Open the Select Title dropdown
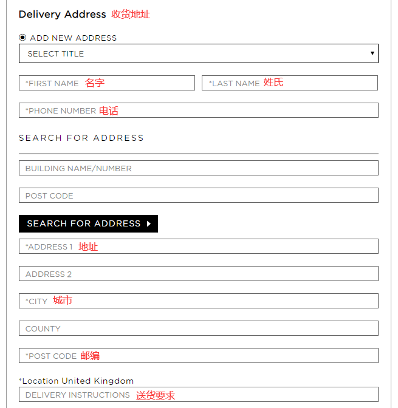The height and width of the screenshot is (408, 398). [198, 53]
